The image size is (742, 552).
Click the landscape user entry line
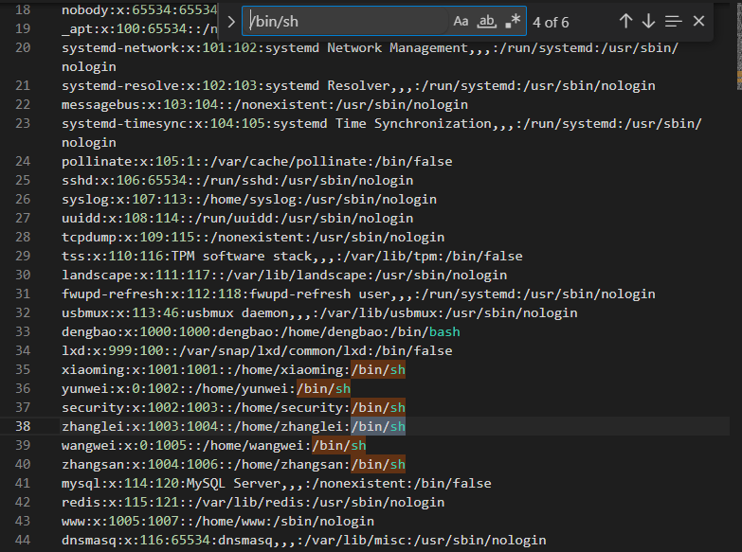284,275
